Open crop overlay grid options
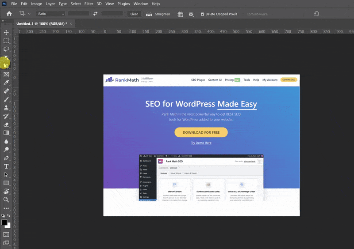 coord(180,14)
